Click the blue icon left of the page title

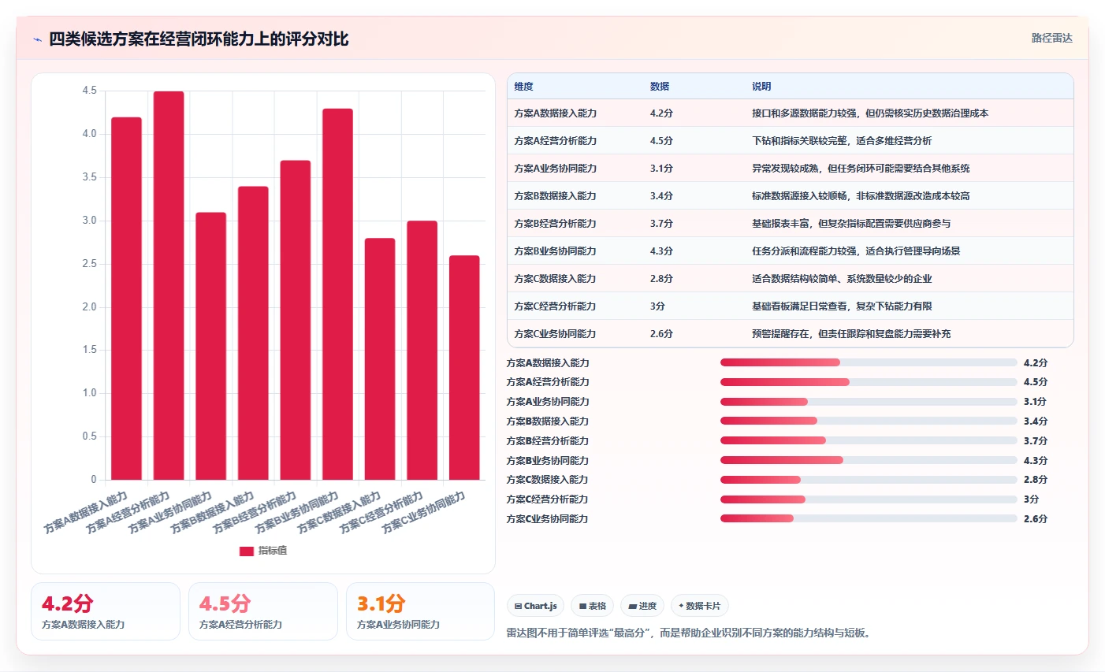pos(37,39)
